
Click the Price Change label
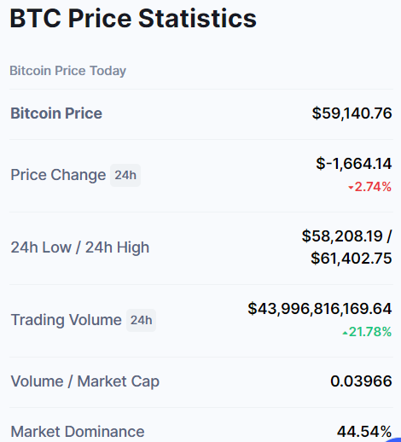click(58, 175)
